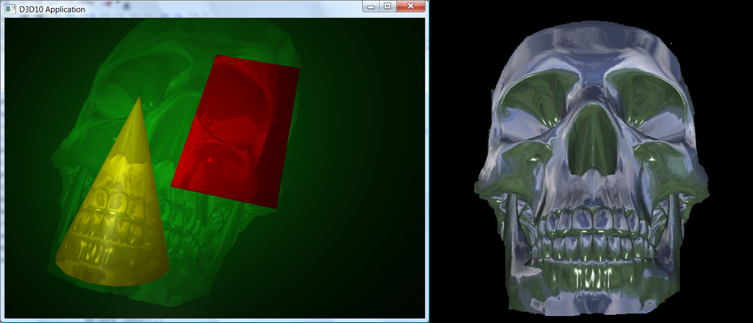Close the D3D10 Application window
The height and width of the screenshot is (323, 753).
point(411,6)
